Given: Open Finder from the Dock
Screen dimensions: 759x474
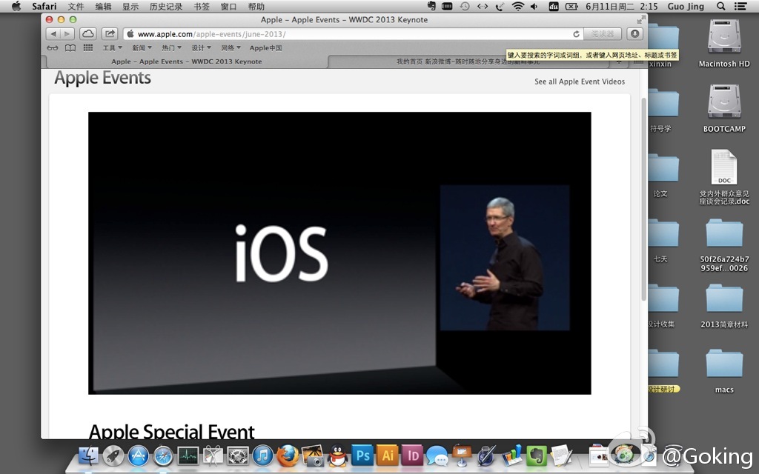Looking at the screenshot, I should pyautogui.click(x=88, y=456).
